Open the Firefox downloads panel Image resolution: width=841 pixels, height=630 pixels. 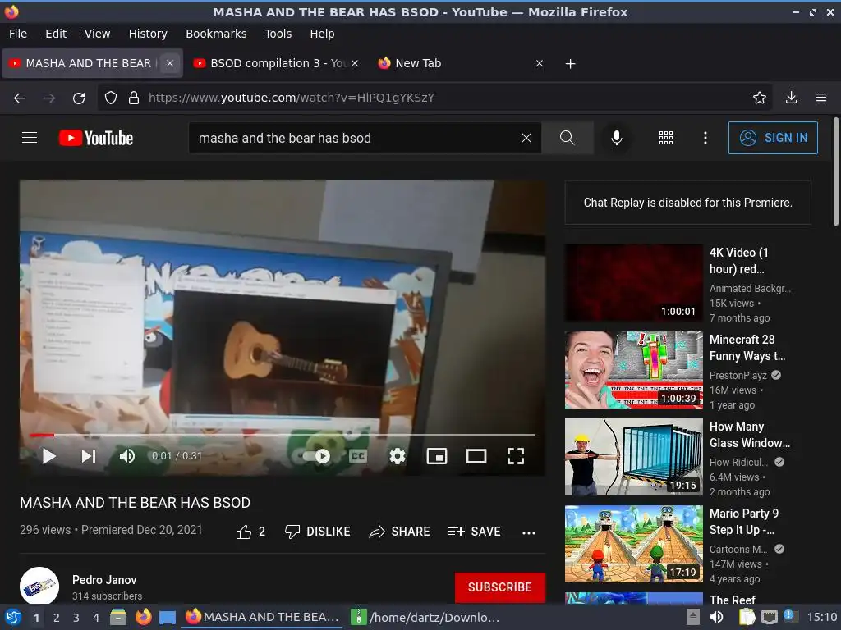pyautogui.click(x=791, y=98)
